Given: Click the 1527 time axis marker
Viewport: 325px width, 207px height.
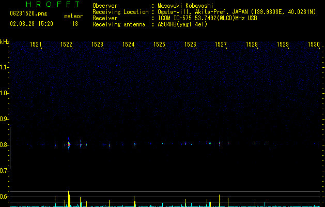Looking at the screenshot, I should tap(221, 45).
